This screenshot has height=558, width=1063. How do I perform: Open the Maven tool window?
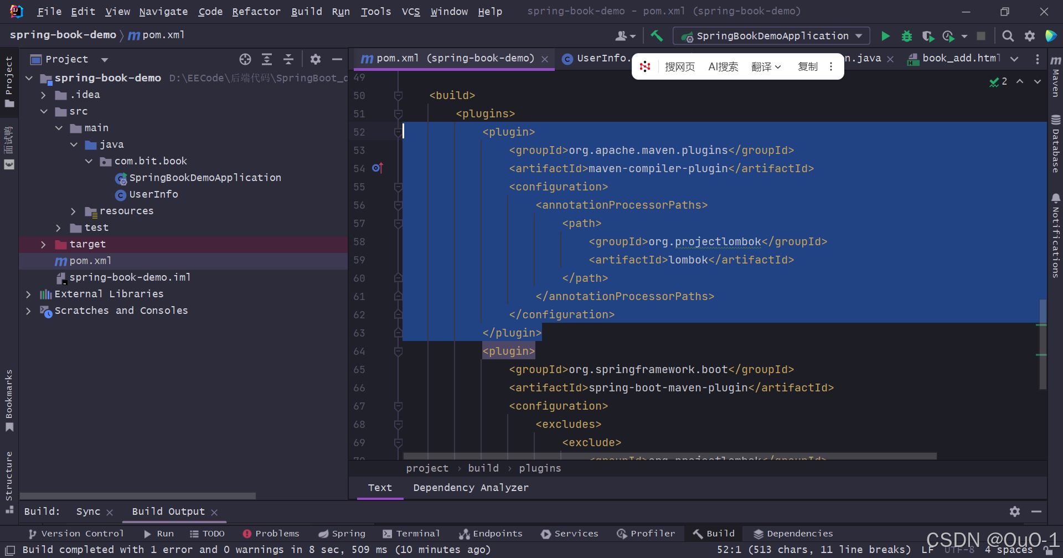[x=1056, y=76]
